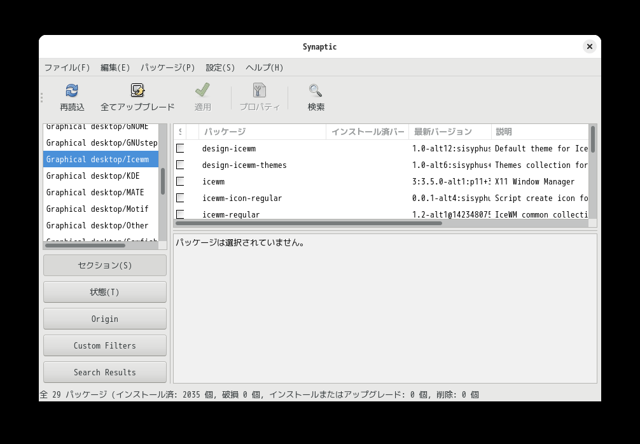Click version 3:3.5.0-alt1:p11 of icewm

point(451,181)
